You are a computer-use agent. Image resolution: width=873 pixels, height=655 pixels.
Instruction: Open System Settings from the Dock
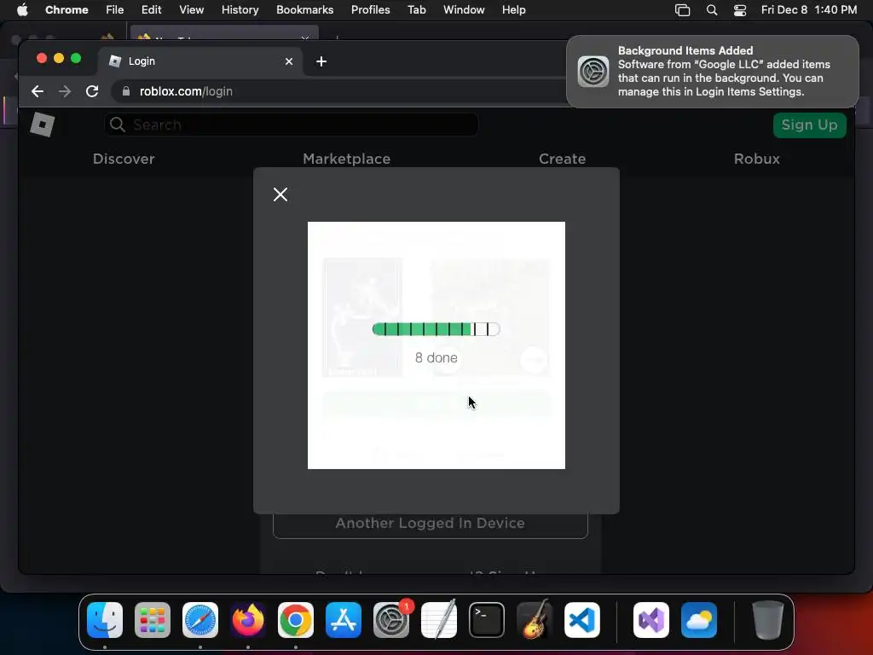tap(391, 620)
